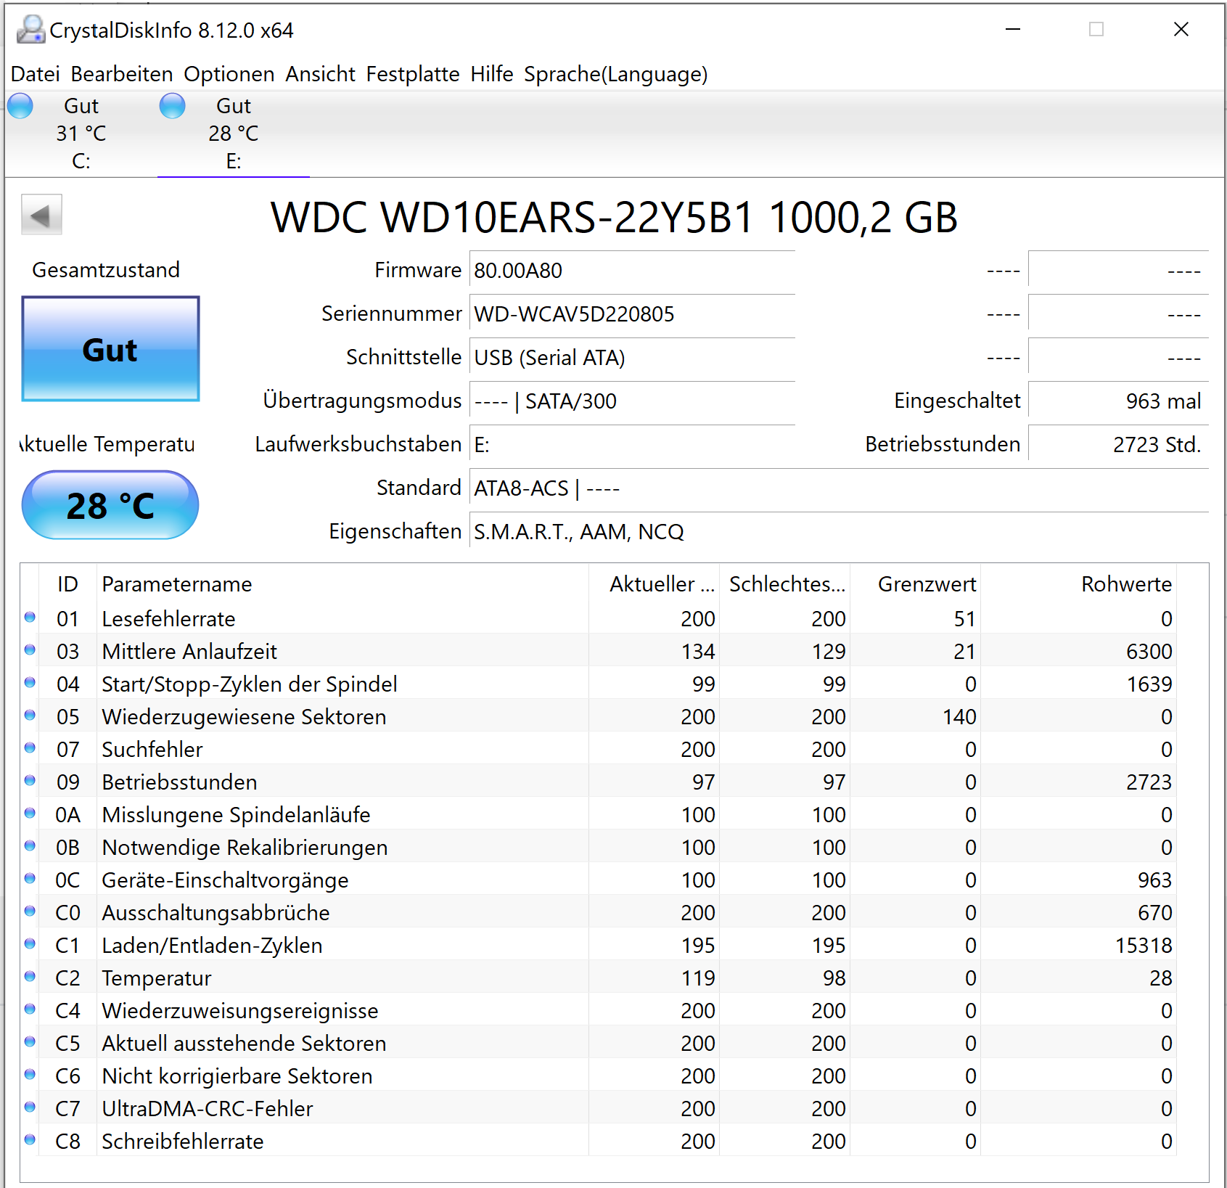Click the Grenzwert column header

pyautogui.click(x=915, y=584)
